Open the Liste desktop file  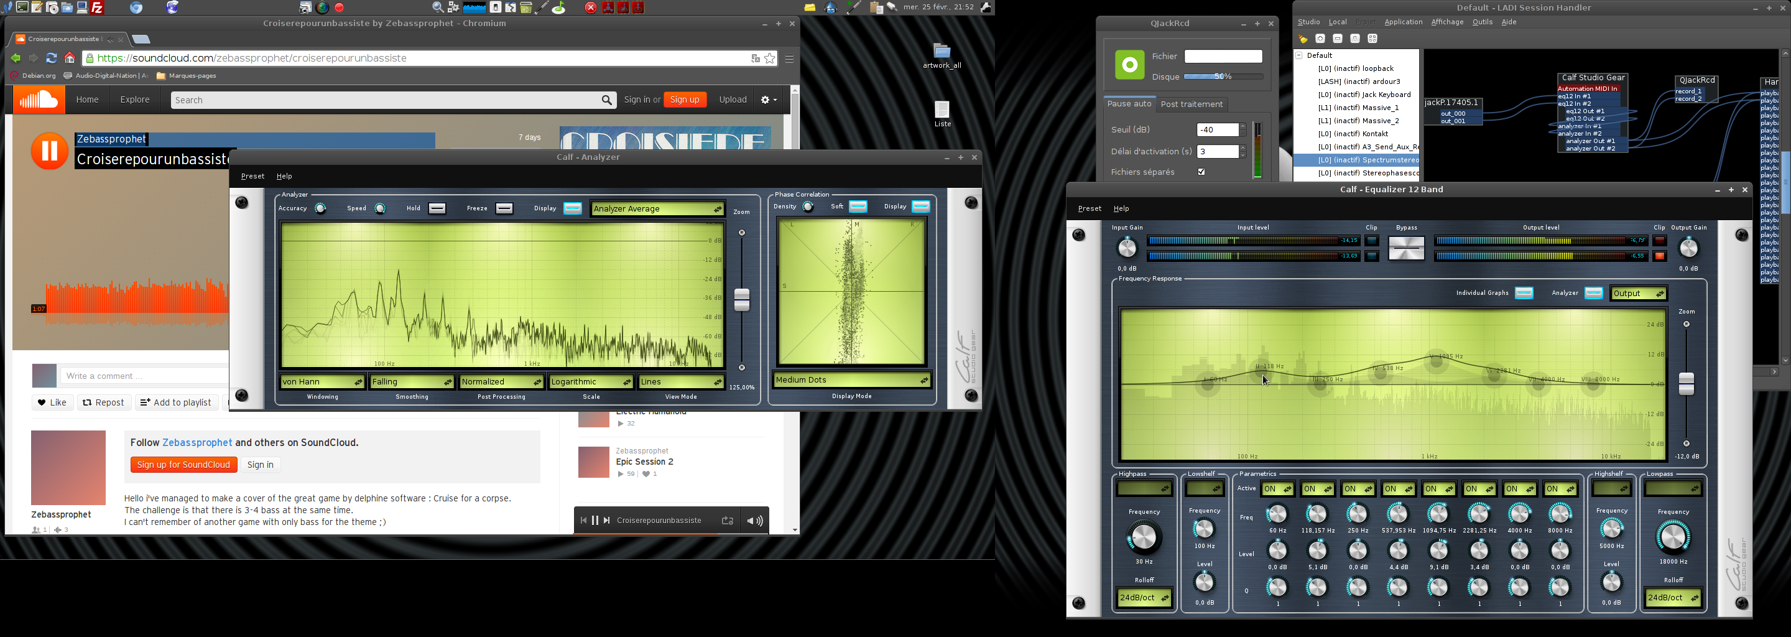pos(942,114)
